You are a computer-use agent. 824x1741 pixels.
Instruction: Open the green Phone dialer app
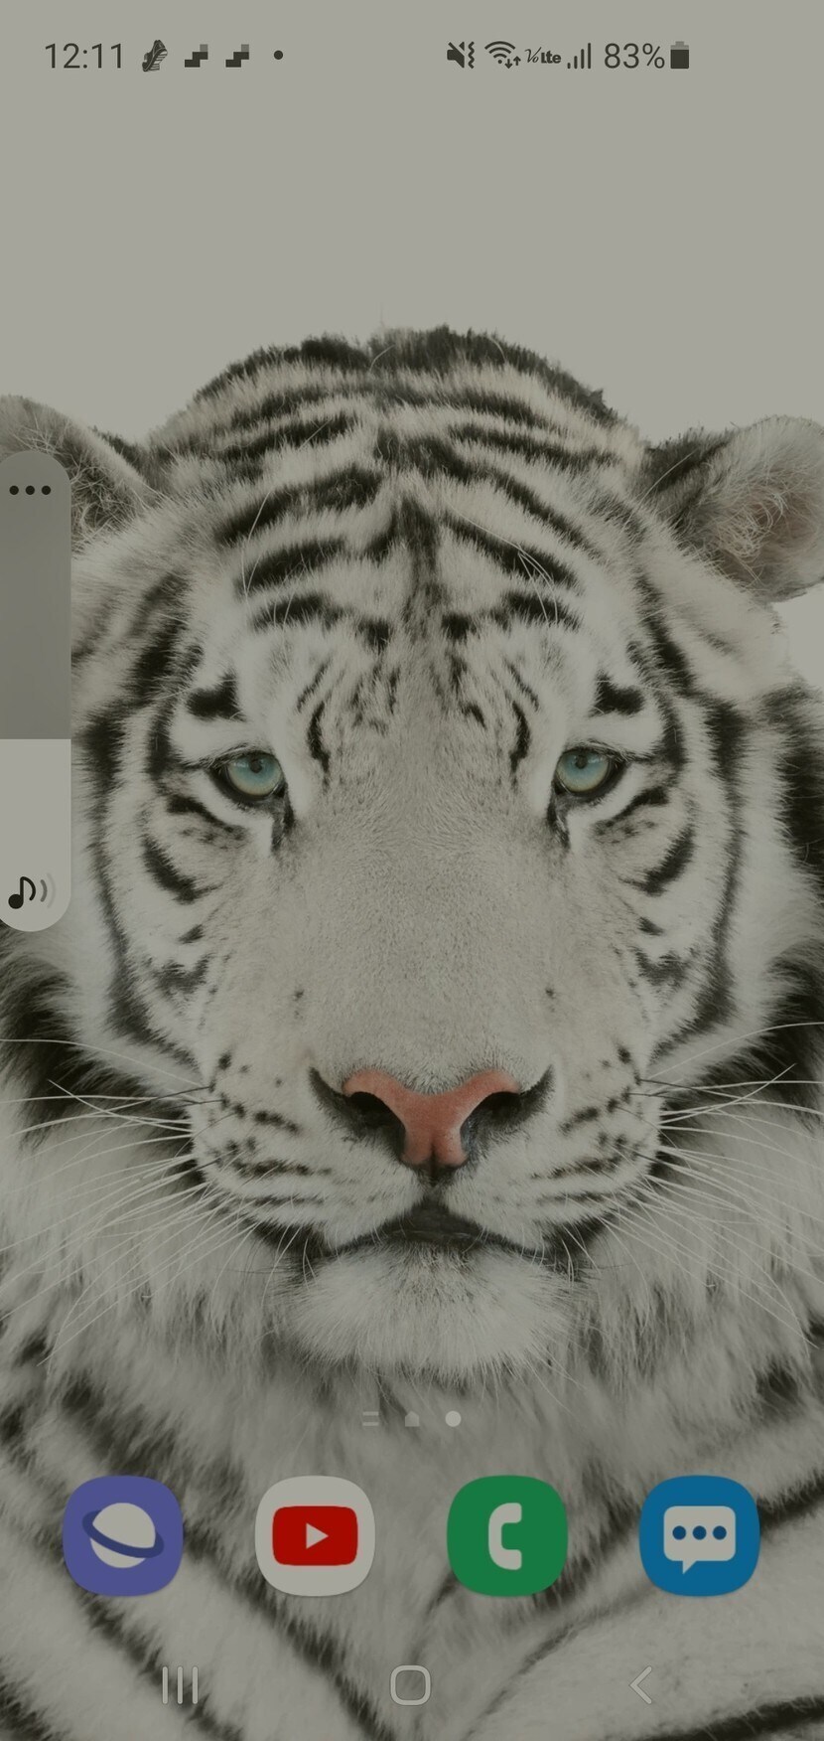click(x=507, y=1535)
